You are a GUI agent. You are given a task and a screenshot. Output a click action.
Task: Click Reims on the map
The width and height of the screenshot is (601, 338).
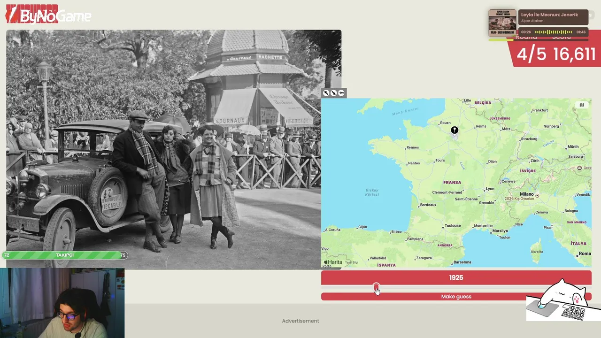point(481,126)
